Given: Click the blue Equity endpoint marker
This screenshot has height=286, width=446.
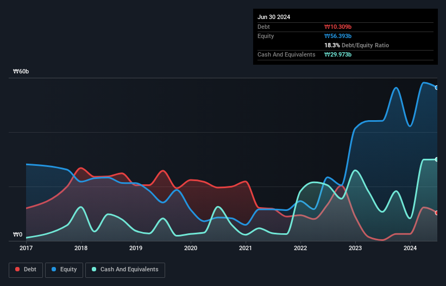Looking at the screenshot, I should [437, 88].
